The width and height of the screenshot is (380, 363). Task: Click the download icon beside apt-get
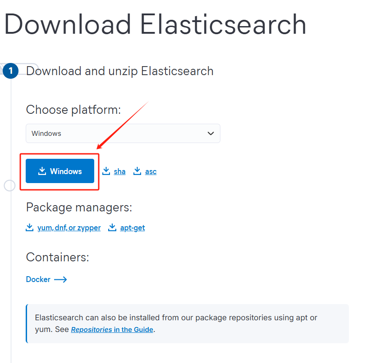point(112,228)
